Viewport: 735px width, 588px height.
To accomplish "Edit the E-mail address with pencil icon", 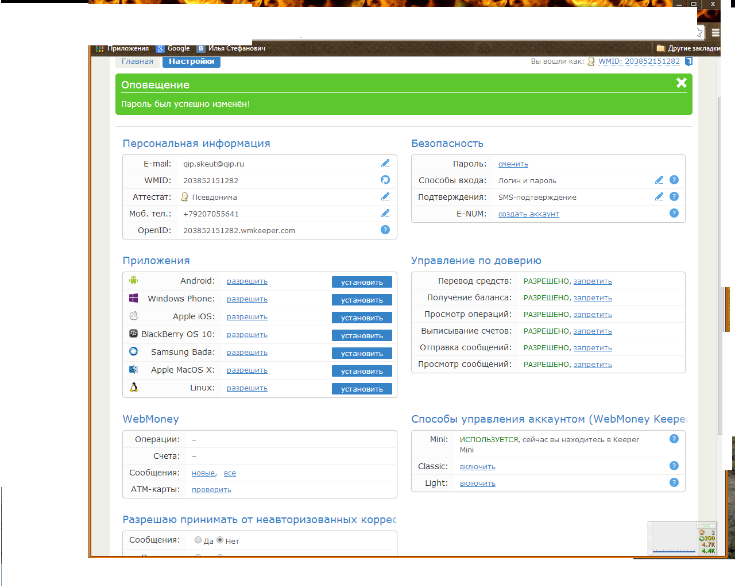I will click(385, 164).
